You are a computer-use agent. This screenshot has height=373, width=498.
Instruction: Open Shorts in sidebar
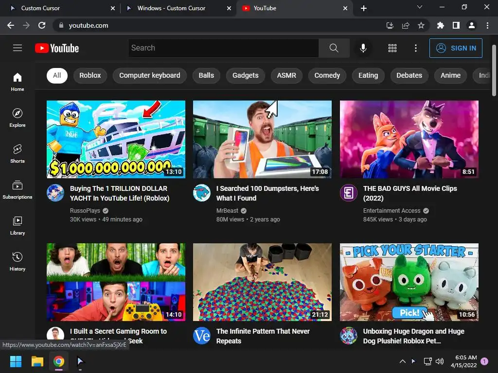point(18,154)
